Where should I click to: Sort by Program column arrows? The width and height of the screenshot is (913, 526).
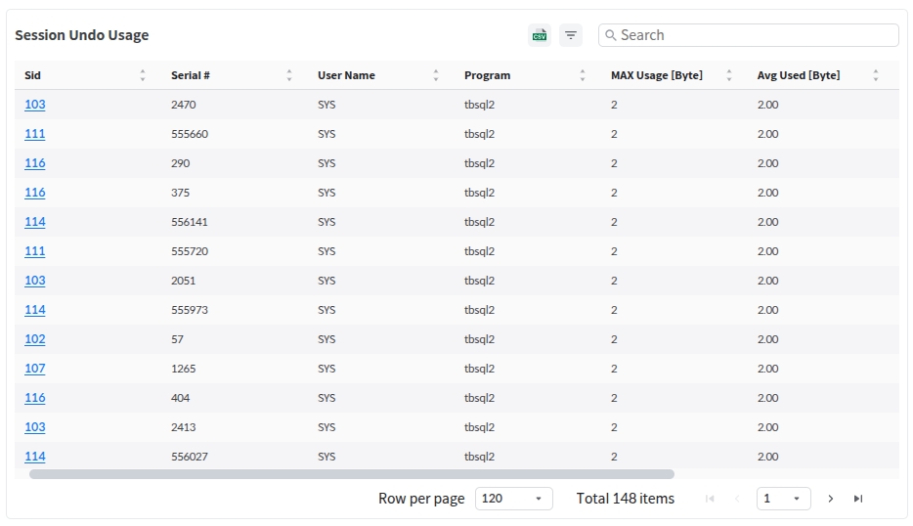coord(583,75)
